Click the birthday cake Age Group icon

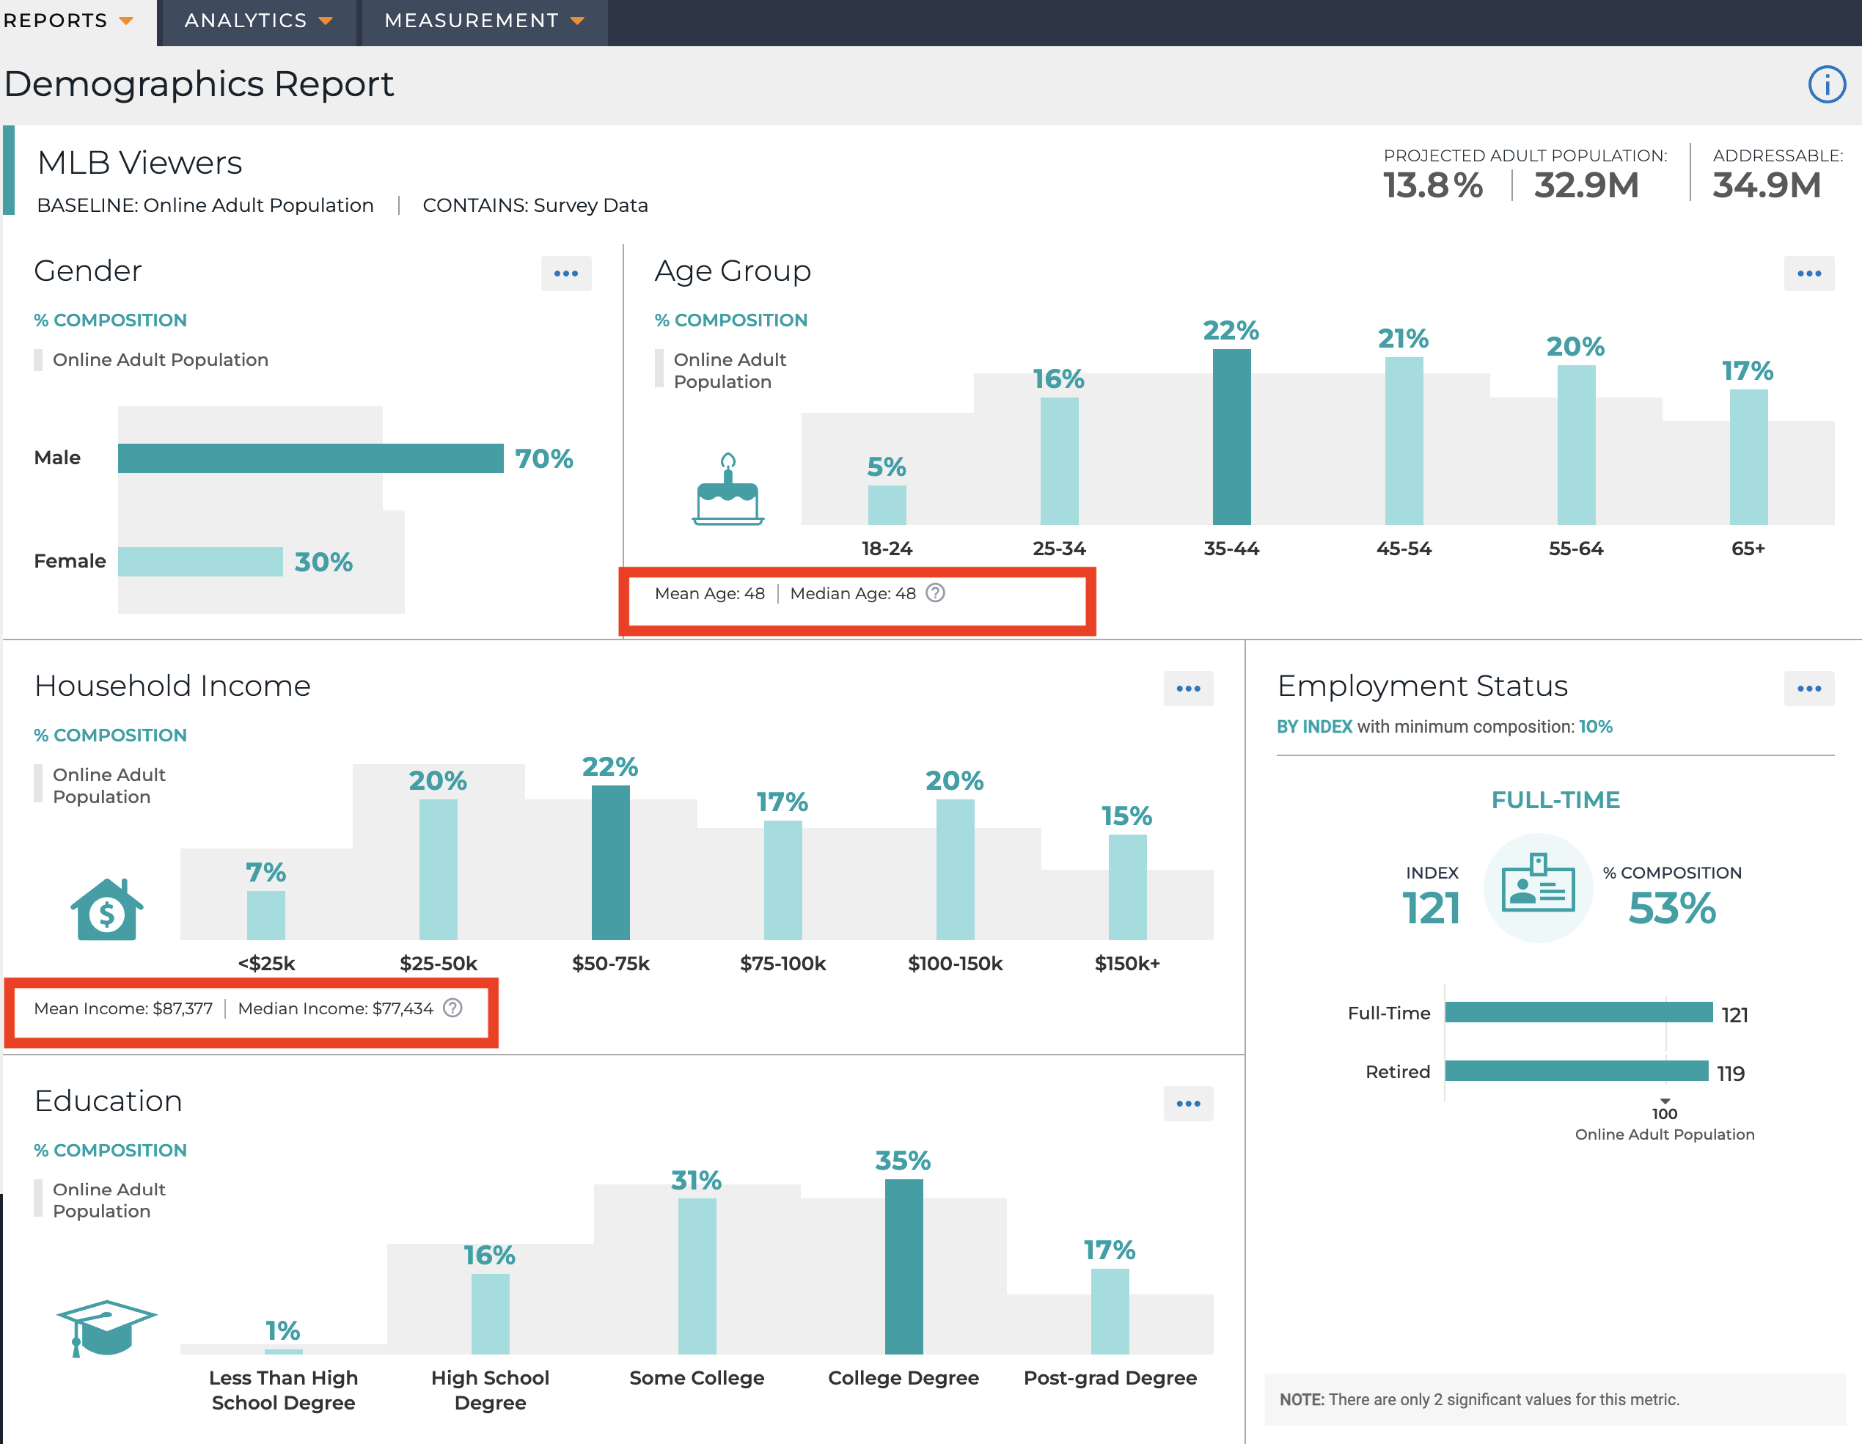[x=727, y=489]
